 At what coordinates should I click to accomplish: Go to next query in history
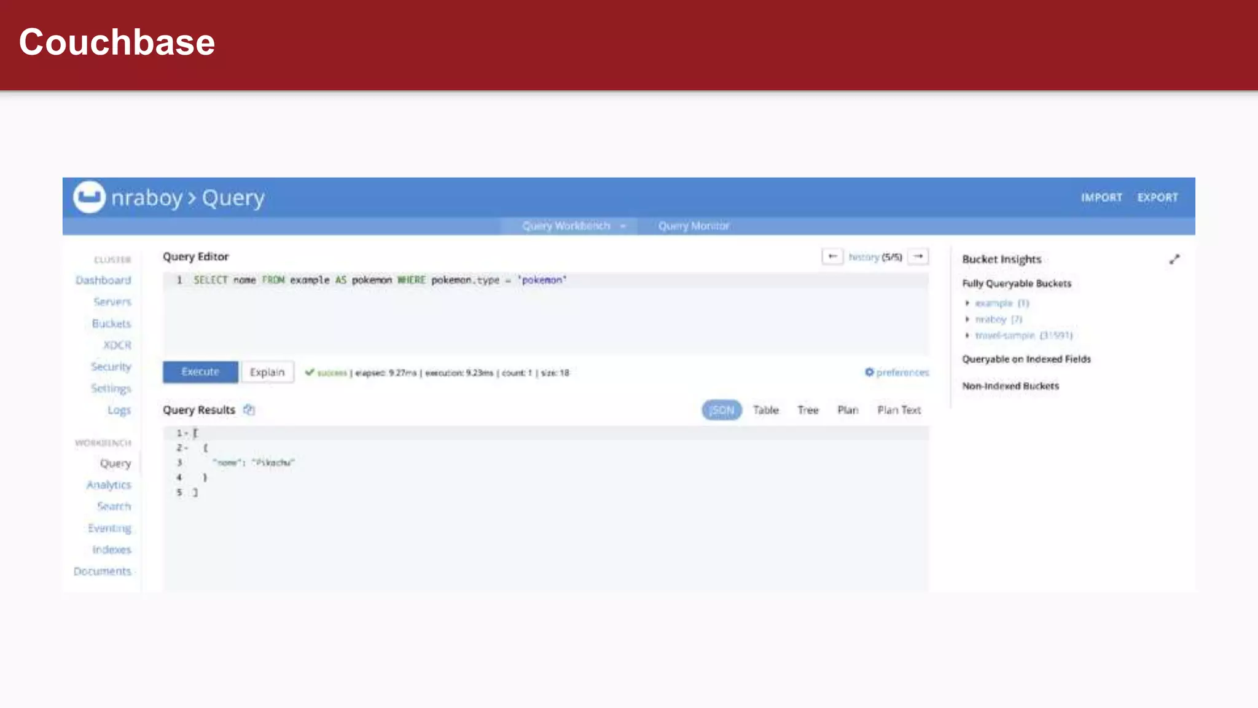[x=918, y=256]
